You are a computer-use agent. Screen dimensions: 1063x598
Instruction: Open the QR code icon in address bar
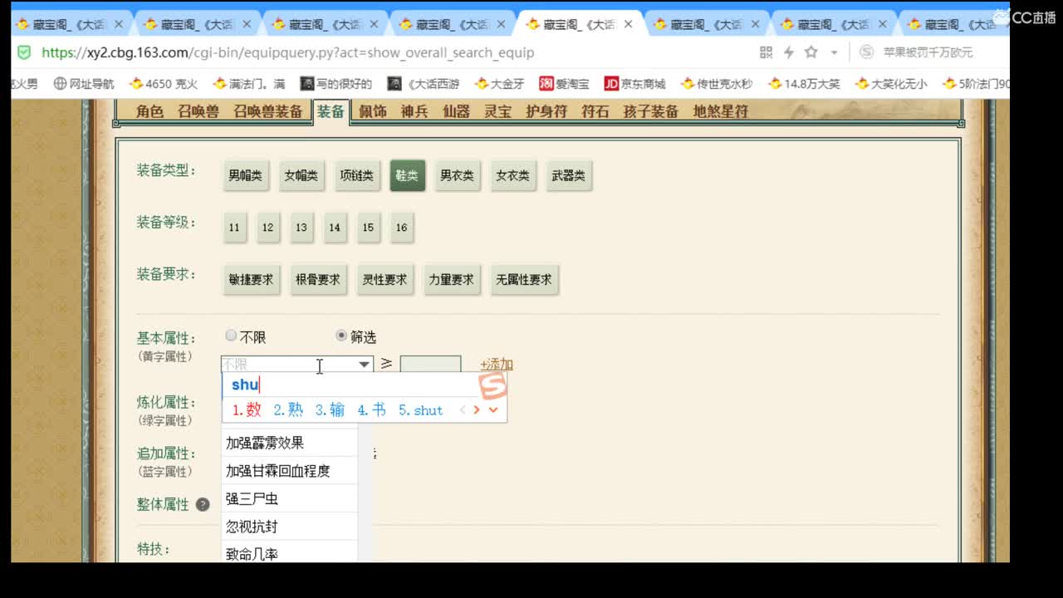(x=766, y=52)
